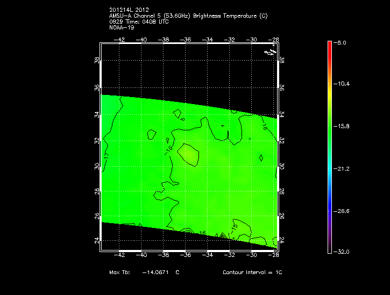Viewport: 390px width, 295px height.
Task: Click the small diamond contour near the right edge
Action: tap(261, 158)
